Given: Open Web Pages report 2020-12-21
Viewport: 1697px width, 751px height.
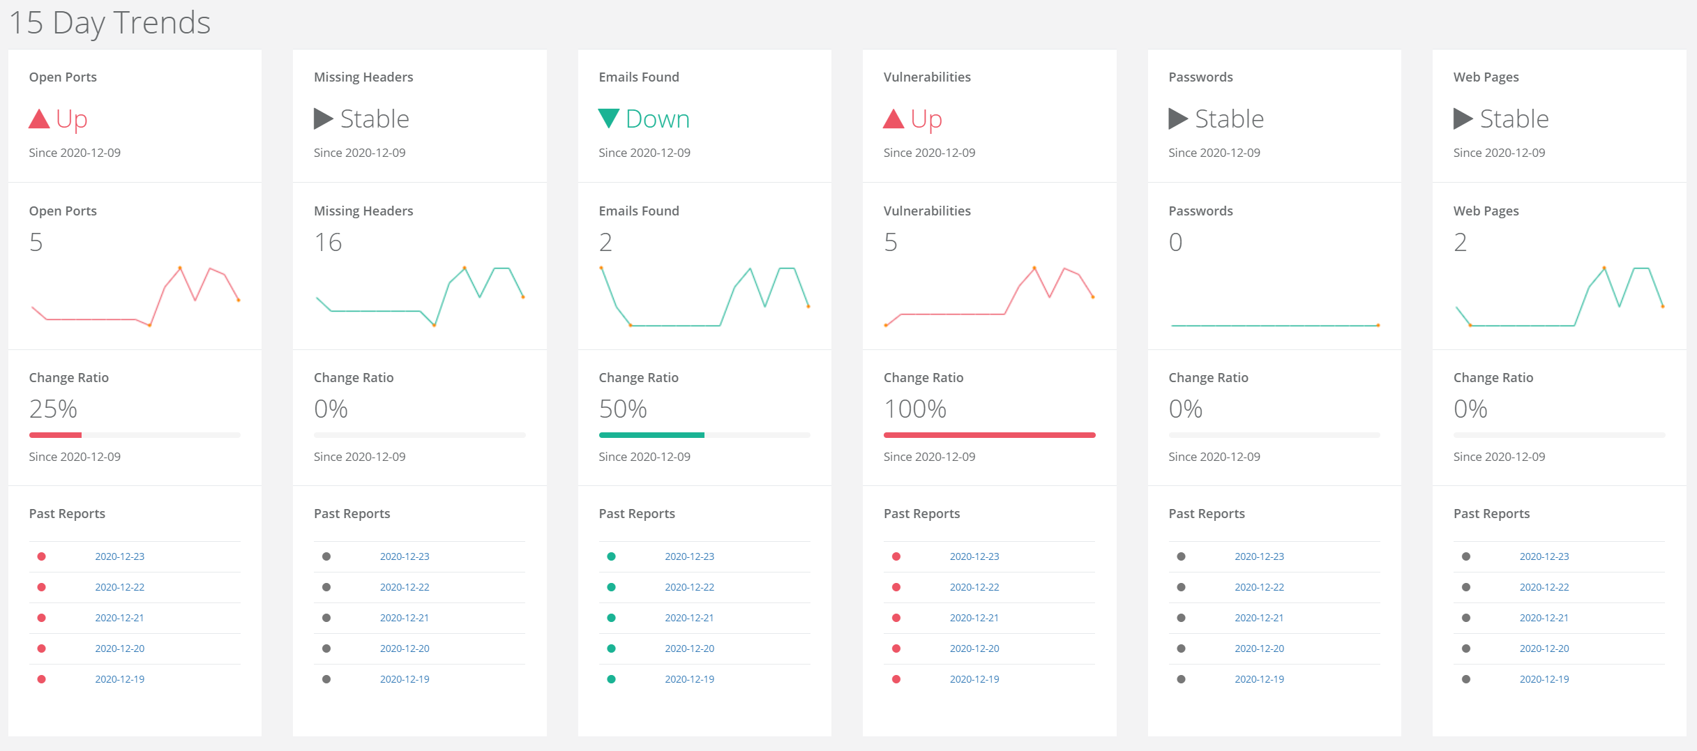Looking at the screenshot, I should (x=1544, y=618).
